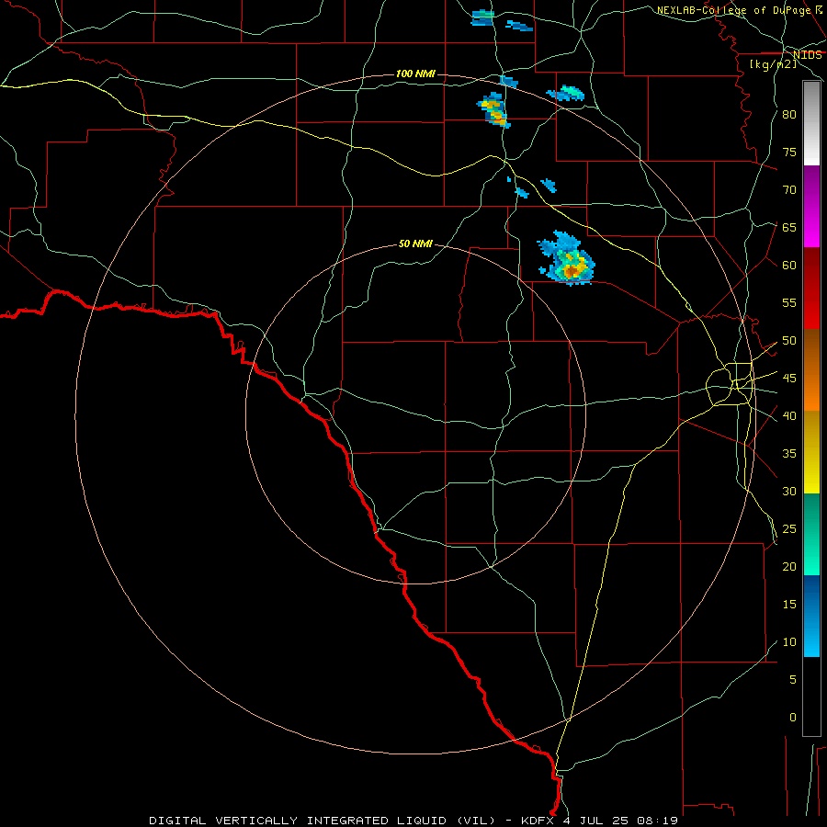
Task: Click legend value 35
Action: (789, 454)
